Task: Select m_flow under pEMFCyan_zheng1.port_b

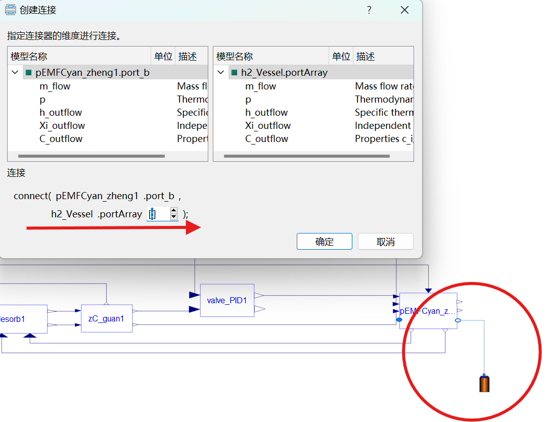Action: (x=55, y=86)
